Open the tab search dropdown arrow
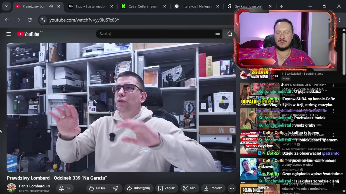 6,6
